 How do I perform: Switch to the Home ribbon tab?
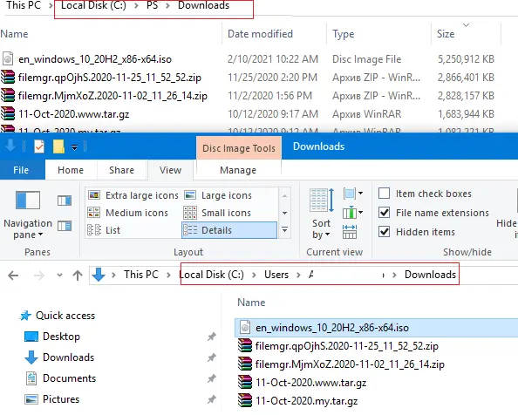point(71,170)
